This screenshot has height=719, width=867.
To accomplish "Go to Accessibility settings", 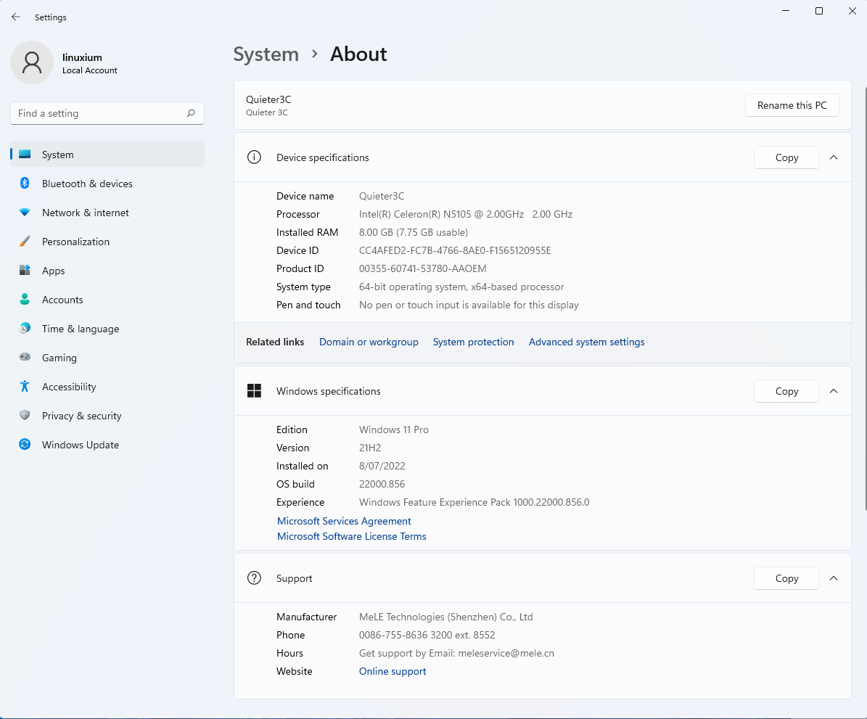I will coord(107,387).
